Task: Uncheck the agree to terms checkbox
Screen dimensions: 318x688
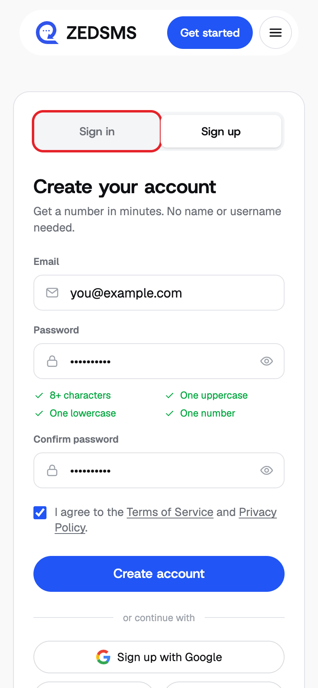Action: 40,513
